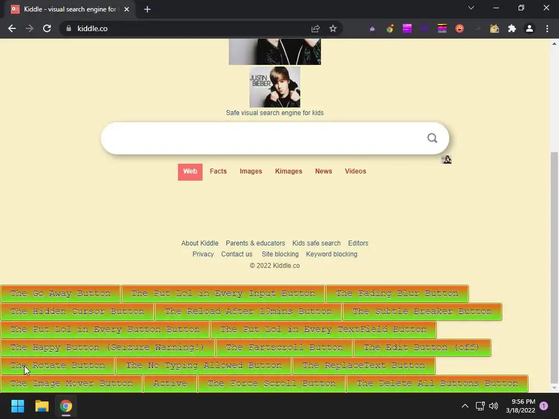Select the Web search tab
This screenshot has height=419, width=559.
(x=190, y=172)
